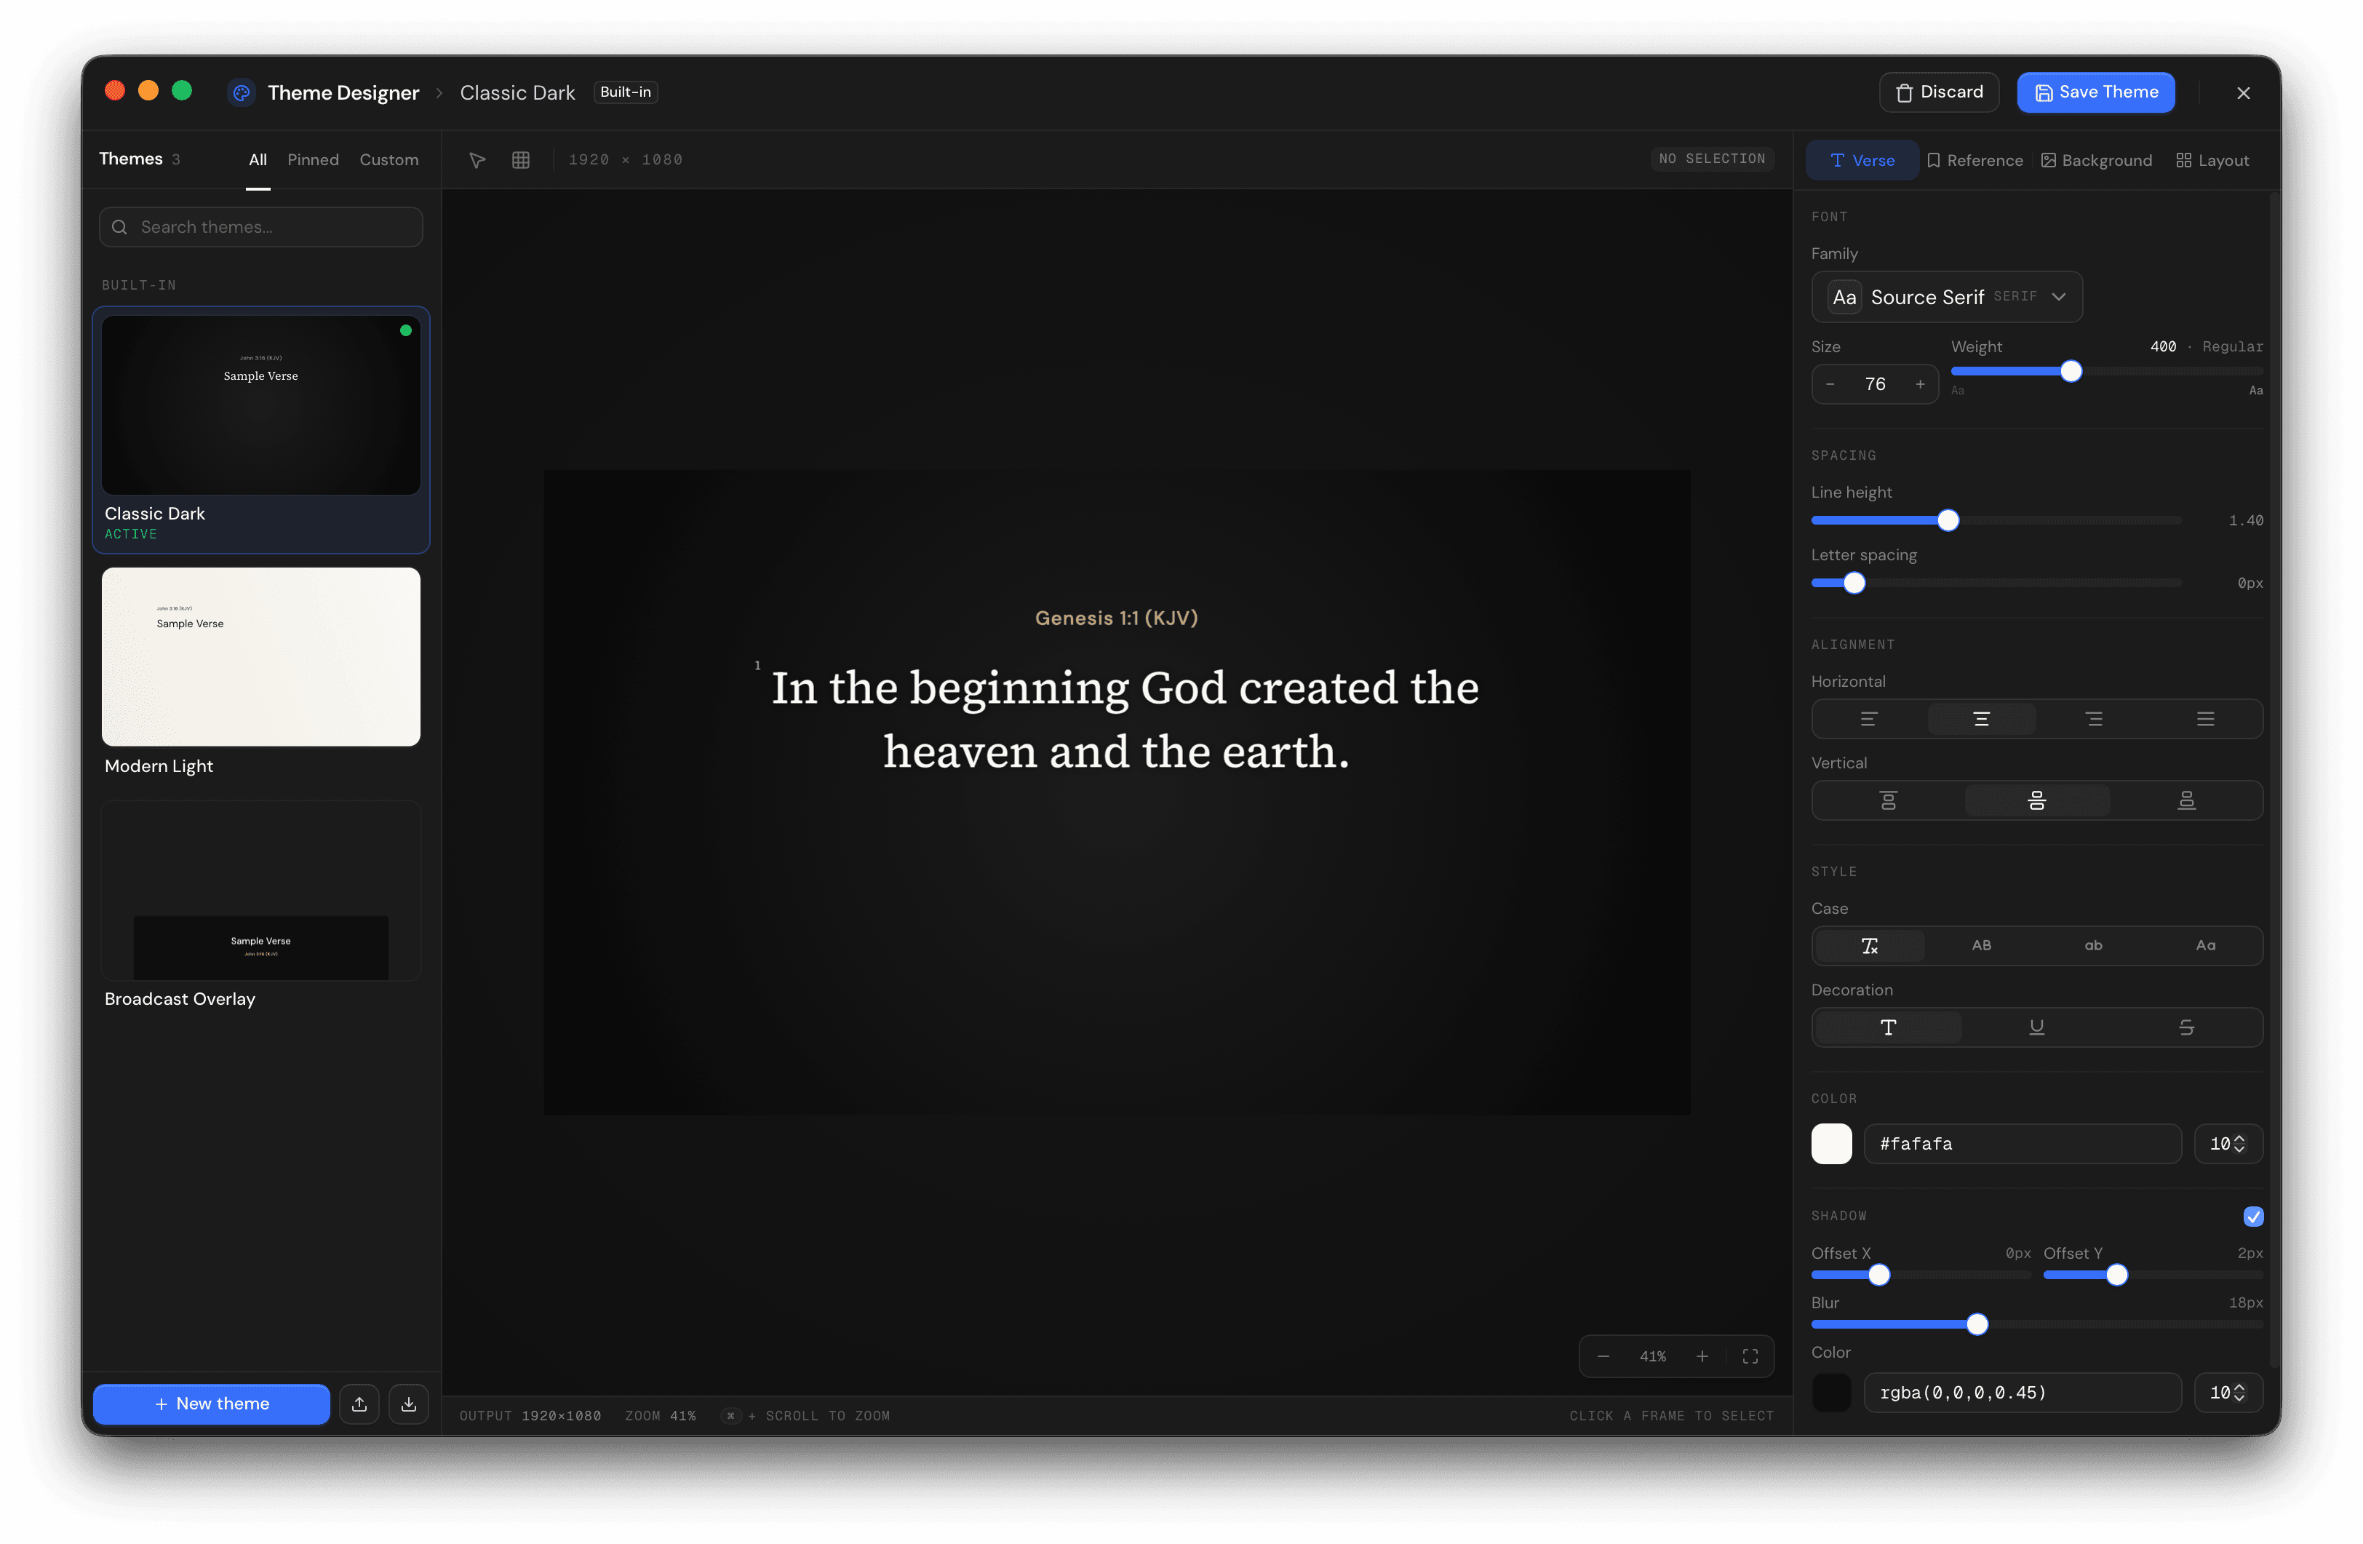Image resolution: width=2363 pixels, height=1544 pixels.
Task: Select the pointer tool in canvas toolbar
Action: pyautogui.click(x=477, y=160)
